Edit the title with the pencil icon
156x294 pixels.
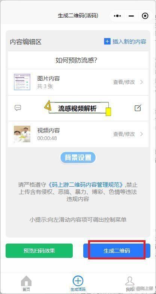(138, 108)
